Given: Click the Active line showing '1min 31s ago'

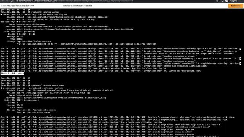Looking at the screenshot, I should click(x=51, y=19).
